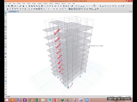Open the Design menu
This screenshot has width=137, height=102.
click(51, 3)
